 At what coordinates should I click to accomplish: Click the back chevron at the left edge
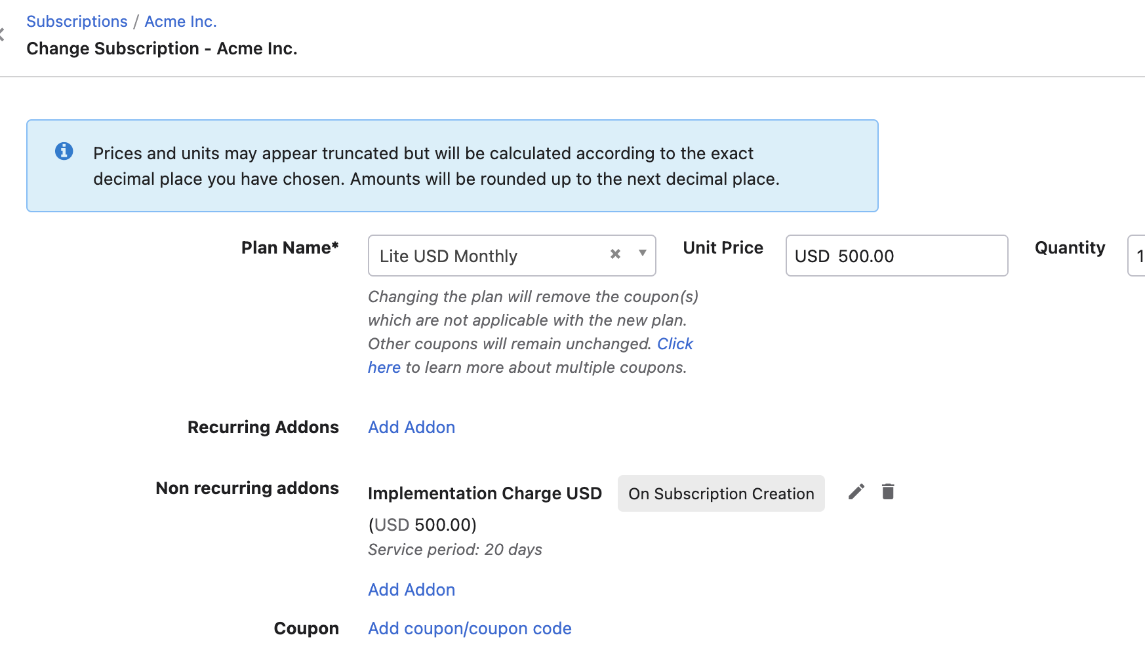click(3, 35)
